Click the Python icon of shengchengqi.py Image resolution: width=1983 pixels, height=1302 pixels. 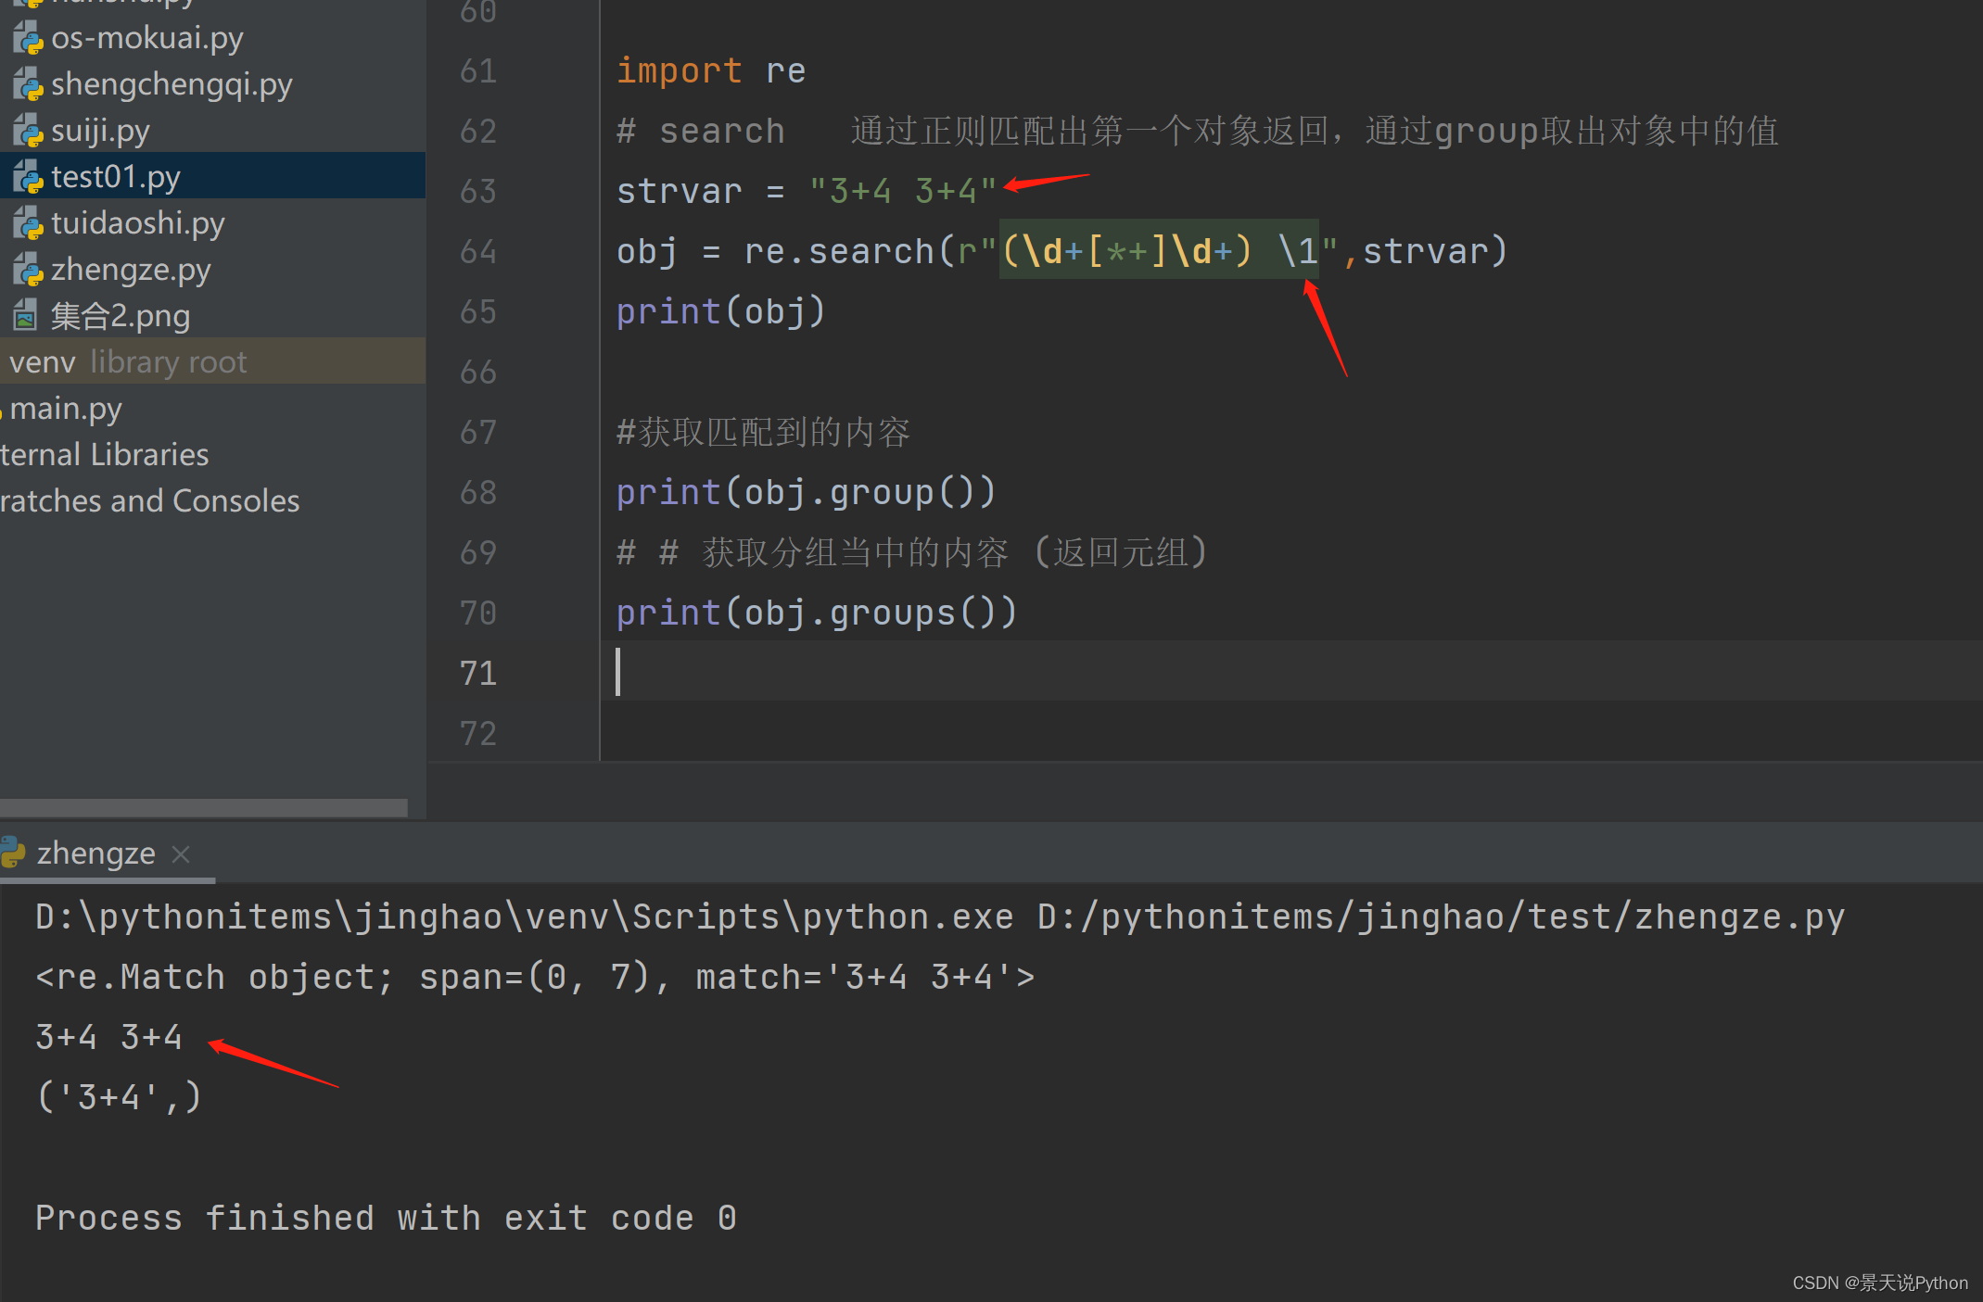click(x=28, y=84)
